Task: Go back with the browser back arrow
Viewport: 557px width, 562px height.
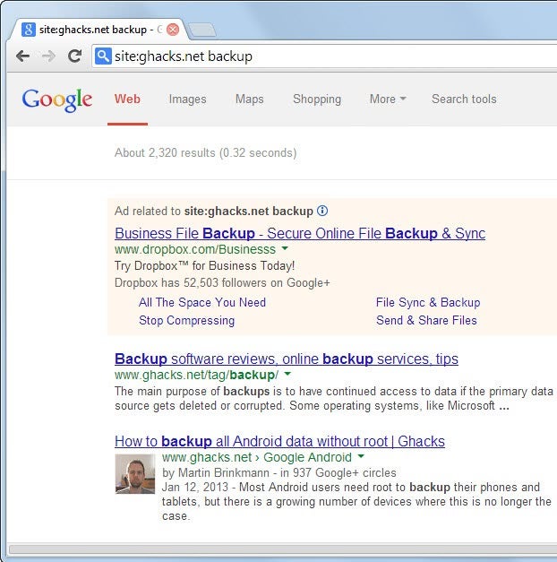Action: [23, 56]
